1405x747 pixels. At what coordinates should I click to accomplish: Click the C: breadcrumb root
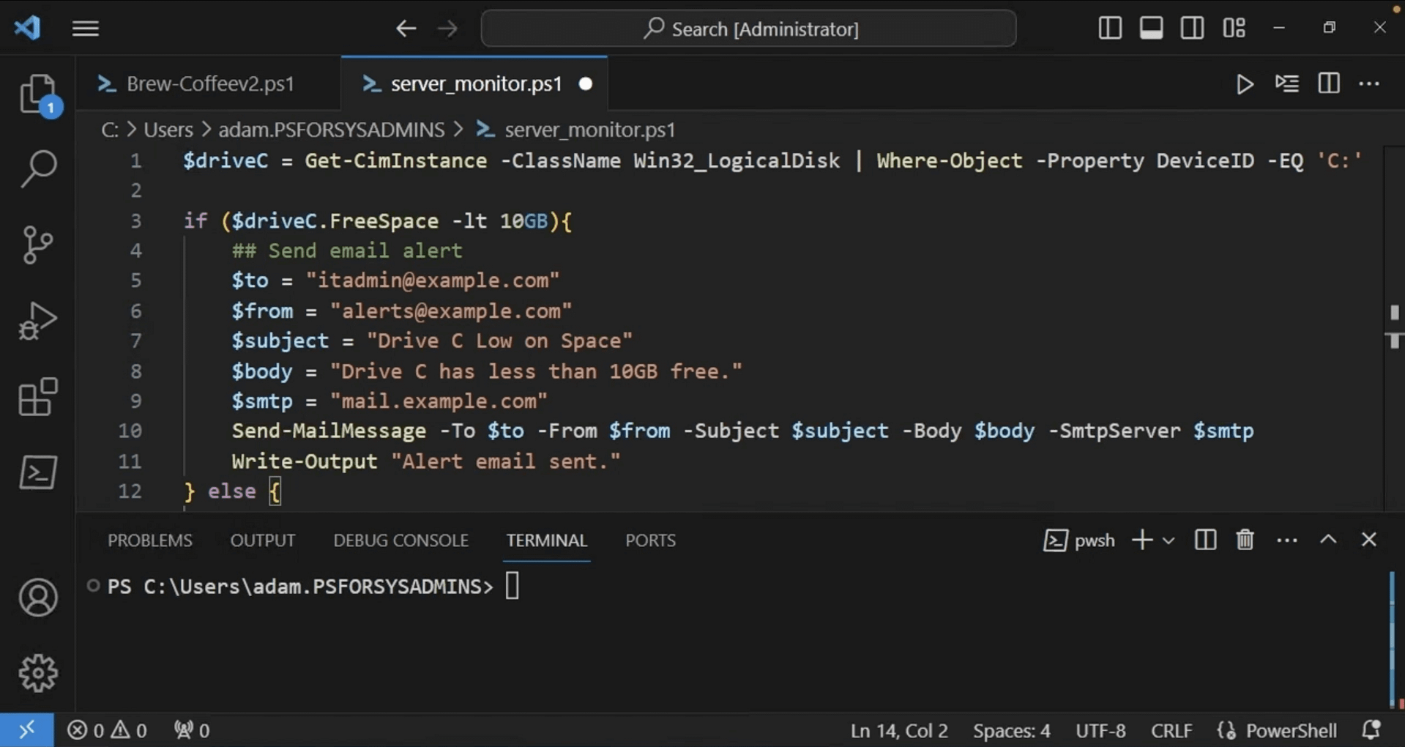tap(109, 130)
